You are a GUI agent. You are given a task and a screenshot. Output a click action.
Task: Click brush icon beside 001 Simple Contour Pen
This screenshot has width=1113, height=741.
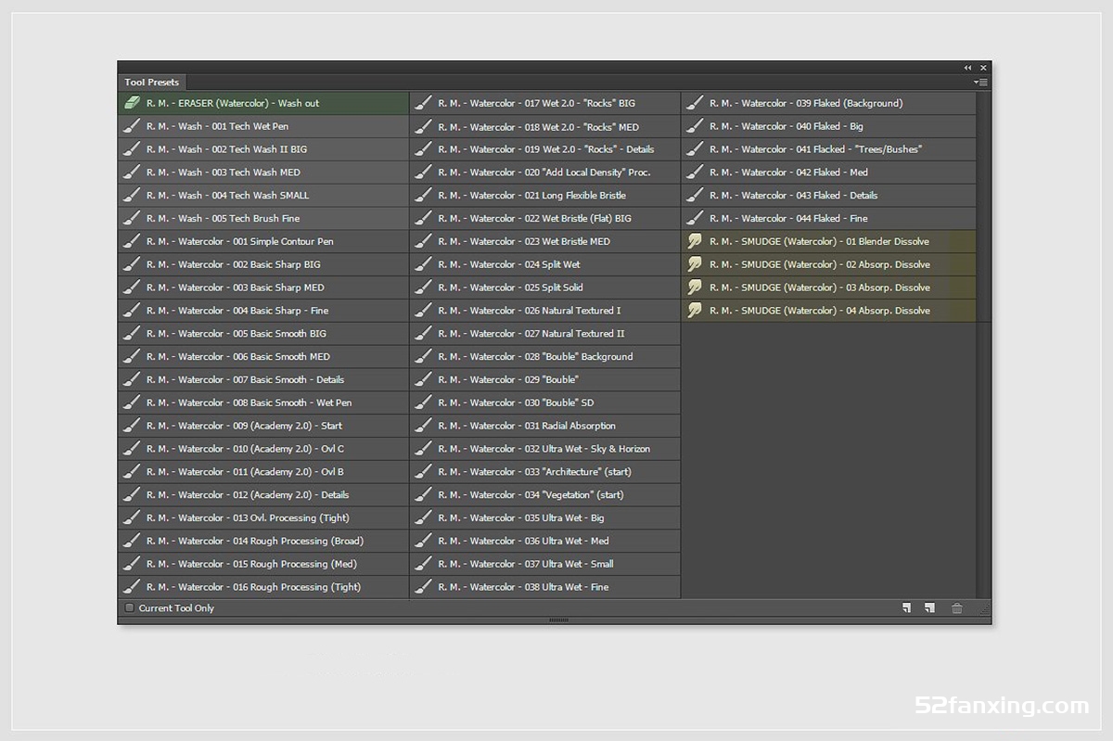click(132, 241)
